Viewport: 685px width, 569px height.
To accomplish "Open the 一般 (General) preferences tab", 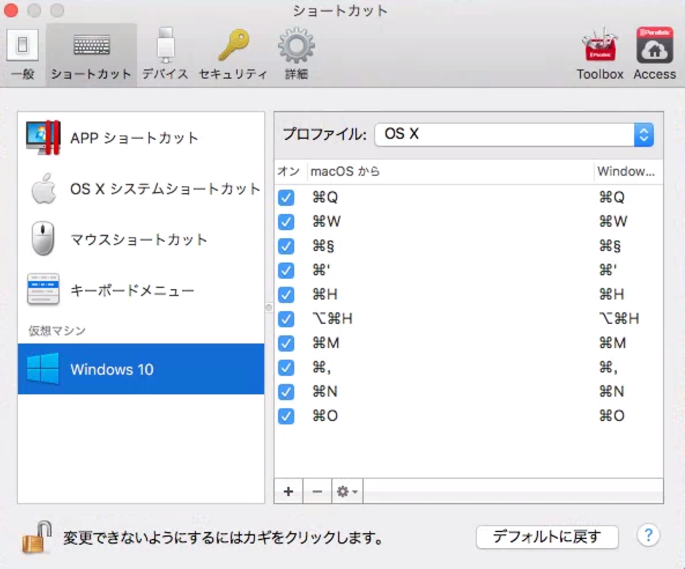I will [23, 55].
